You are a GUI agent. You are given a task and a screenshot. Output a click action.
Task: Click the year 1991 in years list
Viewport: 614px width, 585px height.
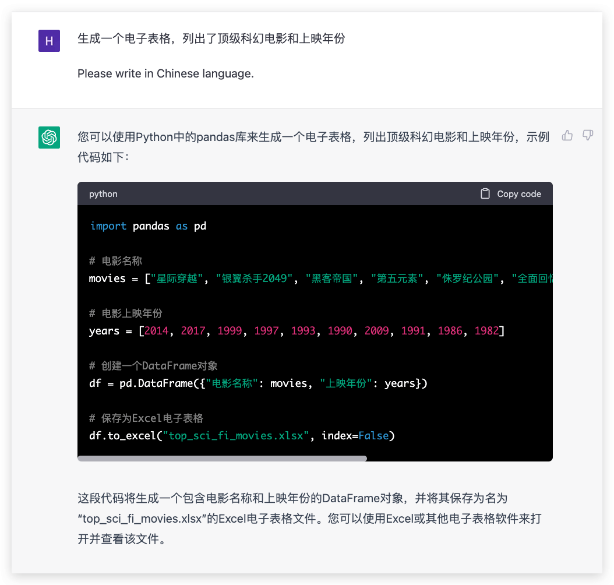[414, 331]
